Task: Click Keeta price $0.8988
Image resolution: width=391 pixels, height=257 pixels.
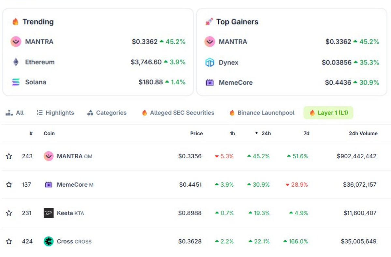Action: [x=190, y=213]
